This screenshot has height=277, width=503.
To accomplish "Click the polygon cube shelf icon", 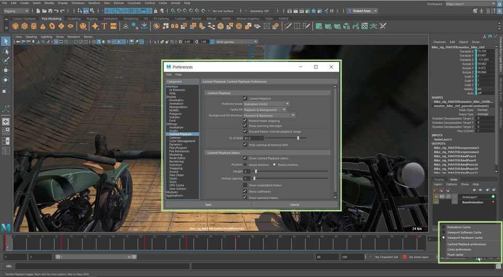I will pyautogui.click(x=24, y=26).
